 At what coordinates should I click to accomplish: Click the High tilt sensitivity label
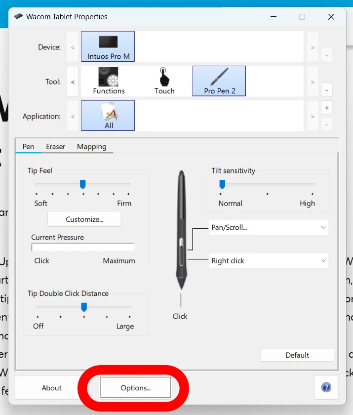coord(307,203)
